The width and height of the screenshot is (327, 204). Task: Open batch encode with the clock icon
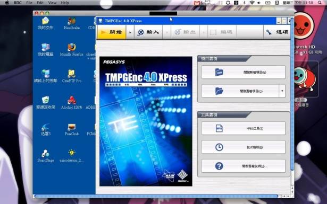[x=244, y=147]
